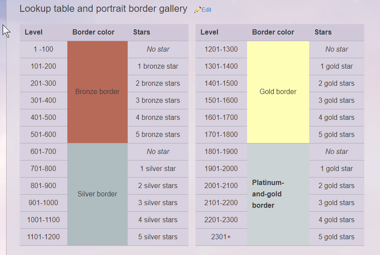Click the 3 silver stars cell
Image resolution: width=380 pixels, height=255 pixels.
pyautogui.click(x=158, y=203)
